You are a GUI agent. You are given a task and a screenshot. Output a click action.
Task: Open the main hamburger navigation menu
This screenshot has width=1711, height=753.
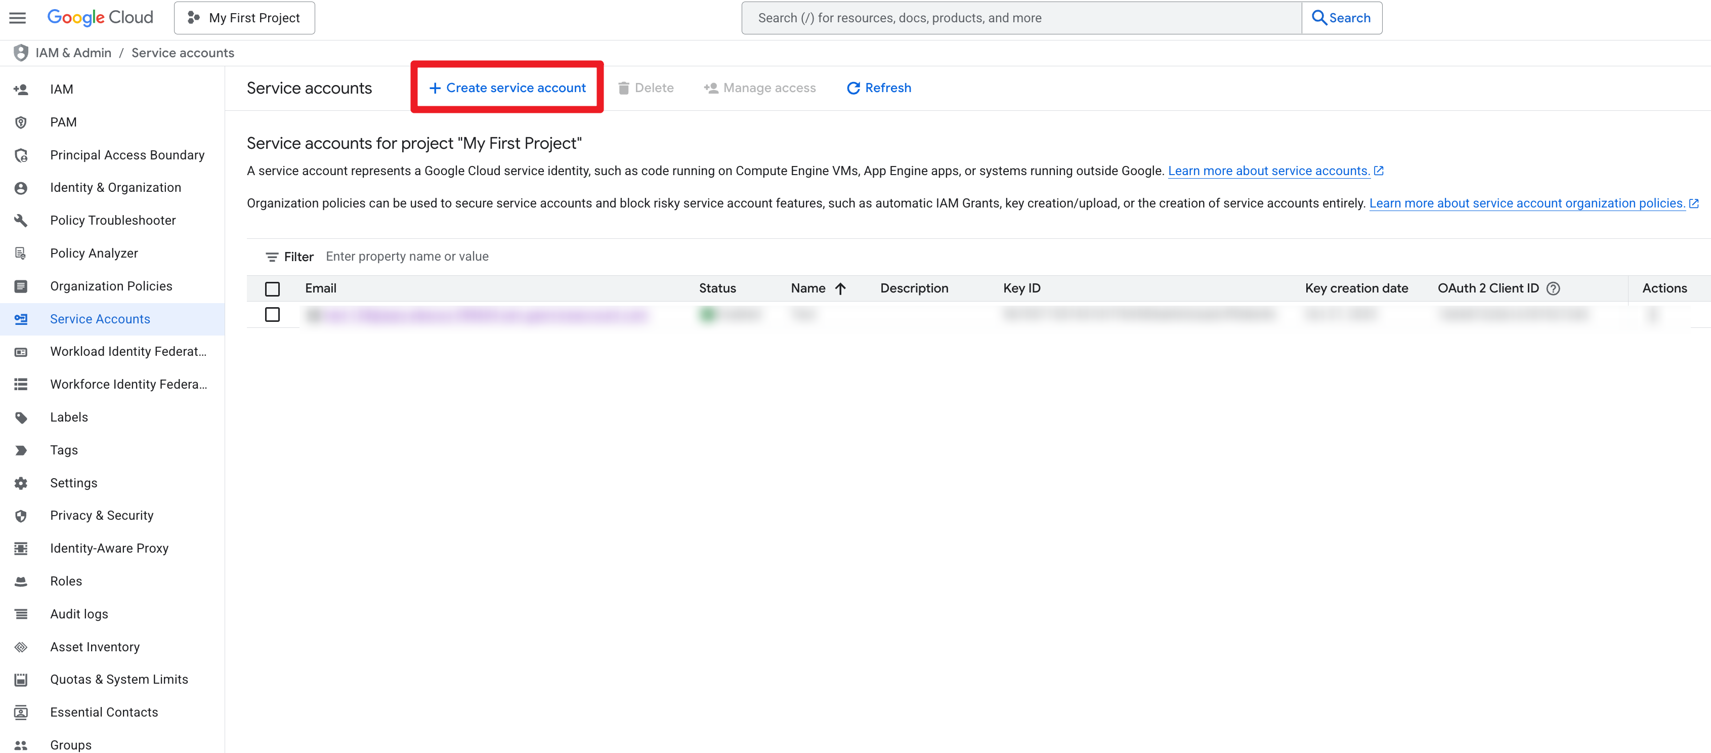pyautogui.click(x=18, y=18)
